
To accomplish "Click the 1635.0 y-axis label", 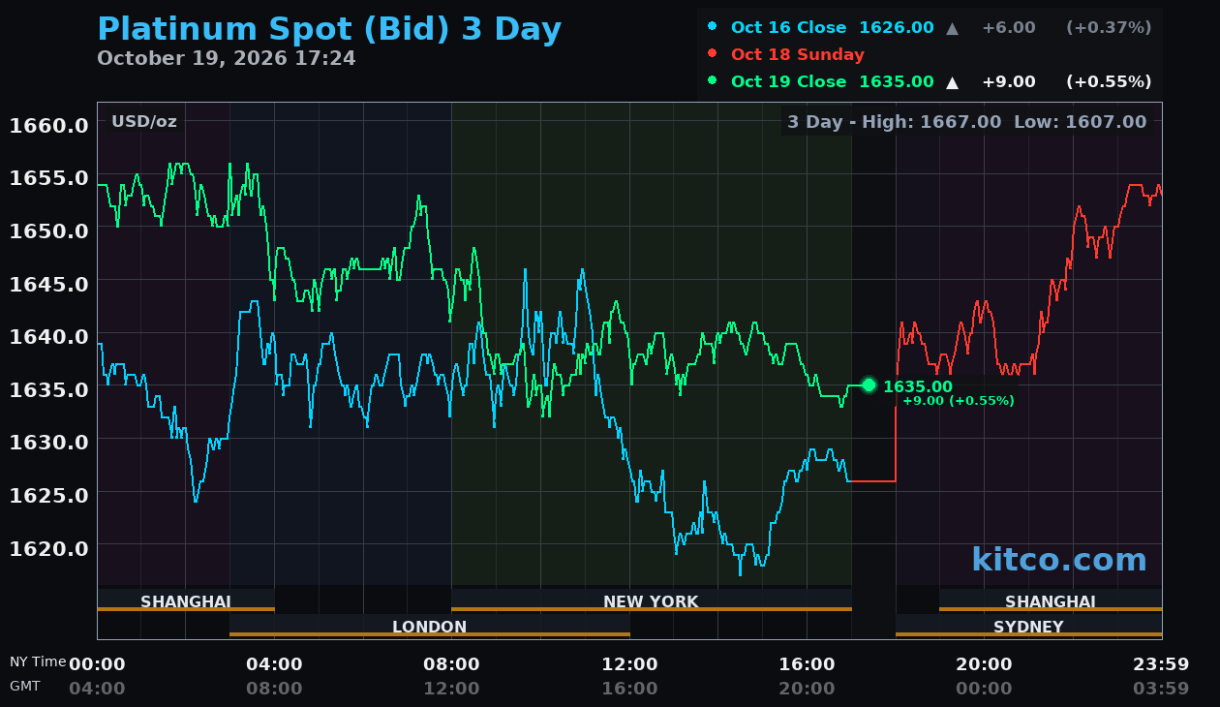I will [x=49, y=389].
